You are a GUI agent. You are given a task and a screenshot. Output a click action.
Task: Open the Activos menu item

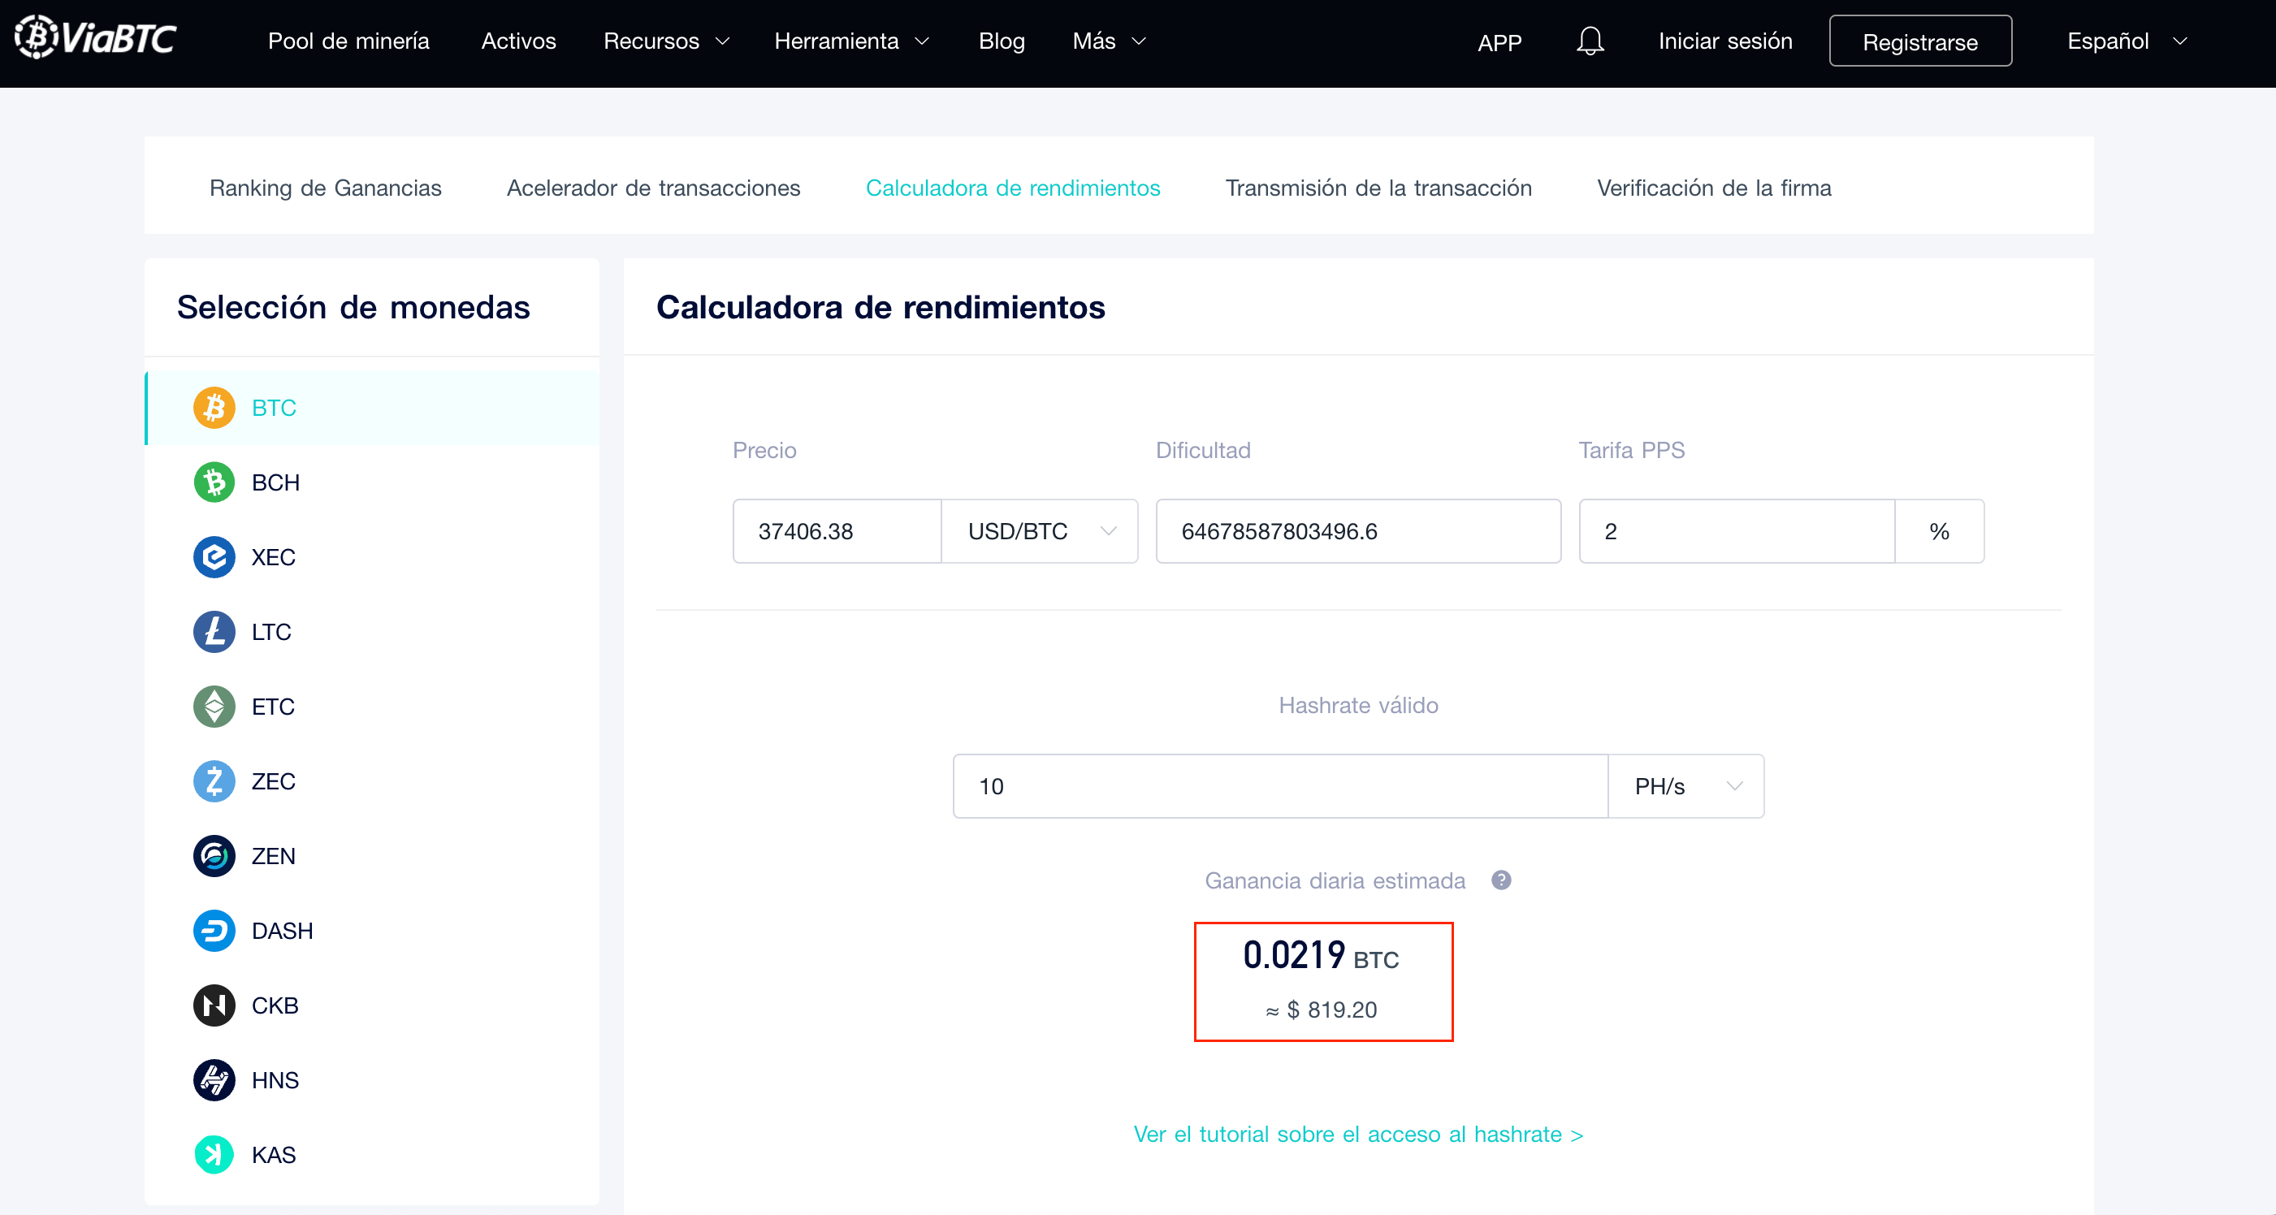tap(518, 41)
